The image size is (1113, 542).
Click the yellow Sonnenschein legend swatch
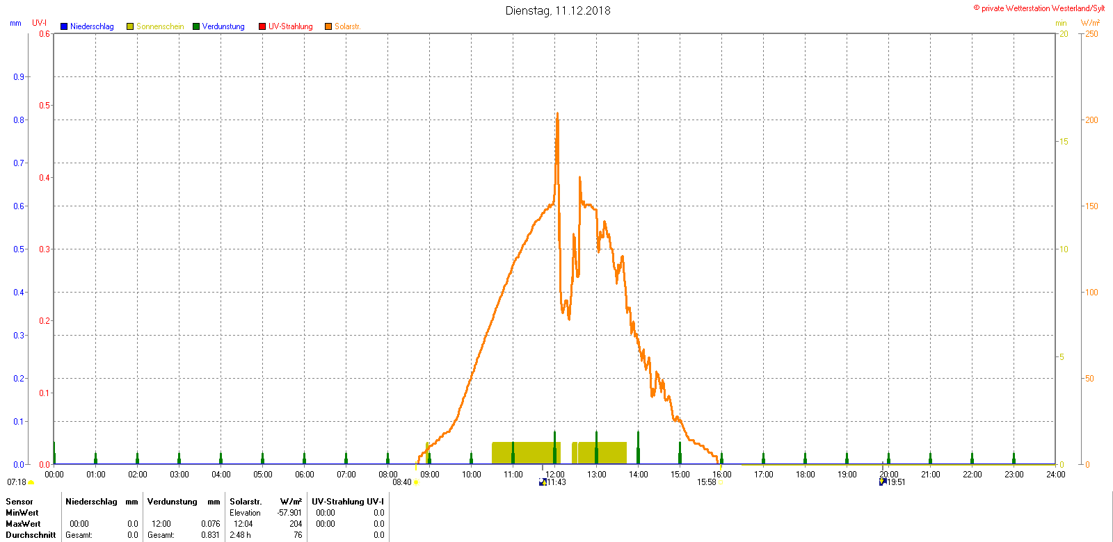coord(130,26)
